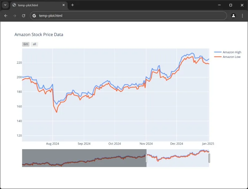This screenshot has width=248, height=189.
Task: Click the Google icon in address bar
Action: [x=34, y=16]
